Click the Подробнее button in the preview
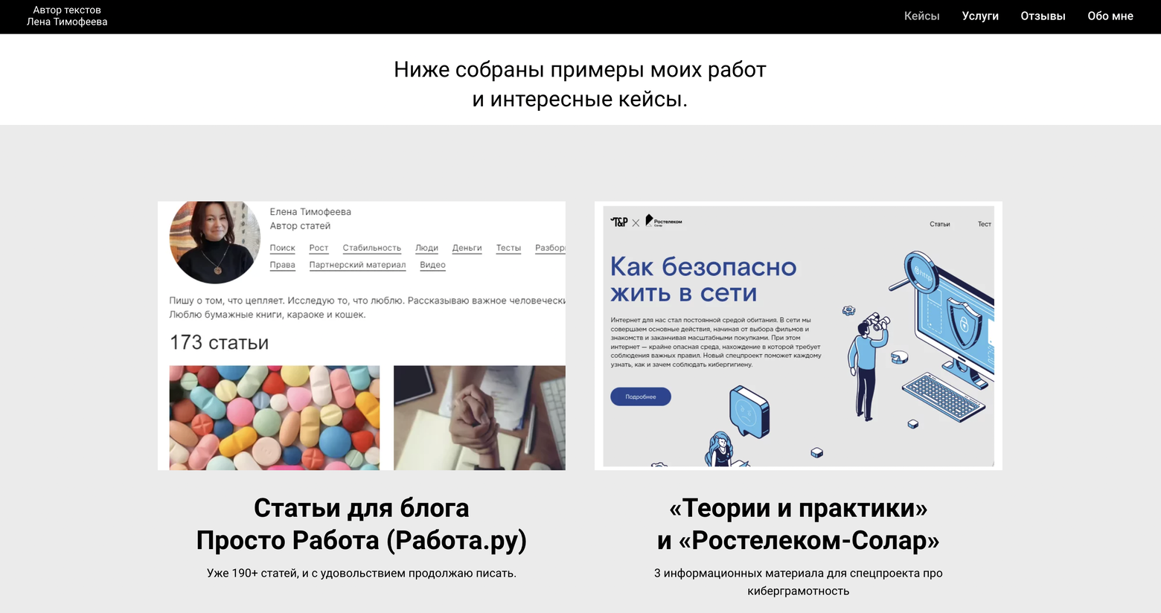The height and width of the screenshot is (613, 1161). [641, 397]
